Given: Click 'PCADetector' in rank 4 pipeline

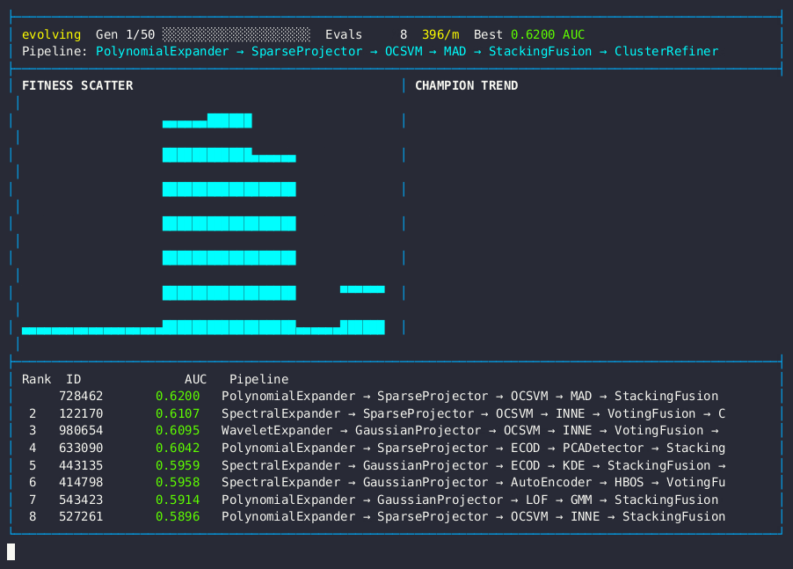Looking at the screenshot, I should click(x=603, y=449).
